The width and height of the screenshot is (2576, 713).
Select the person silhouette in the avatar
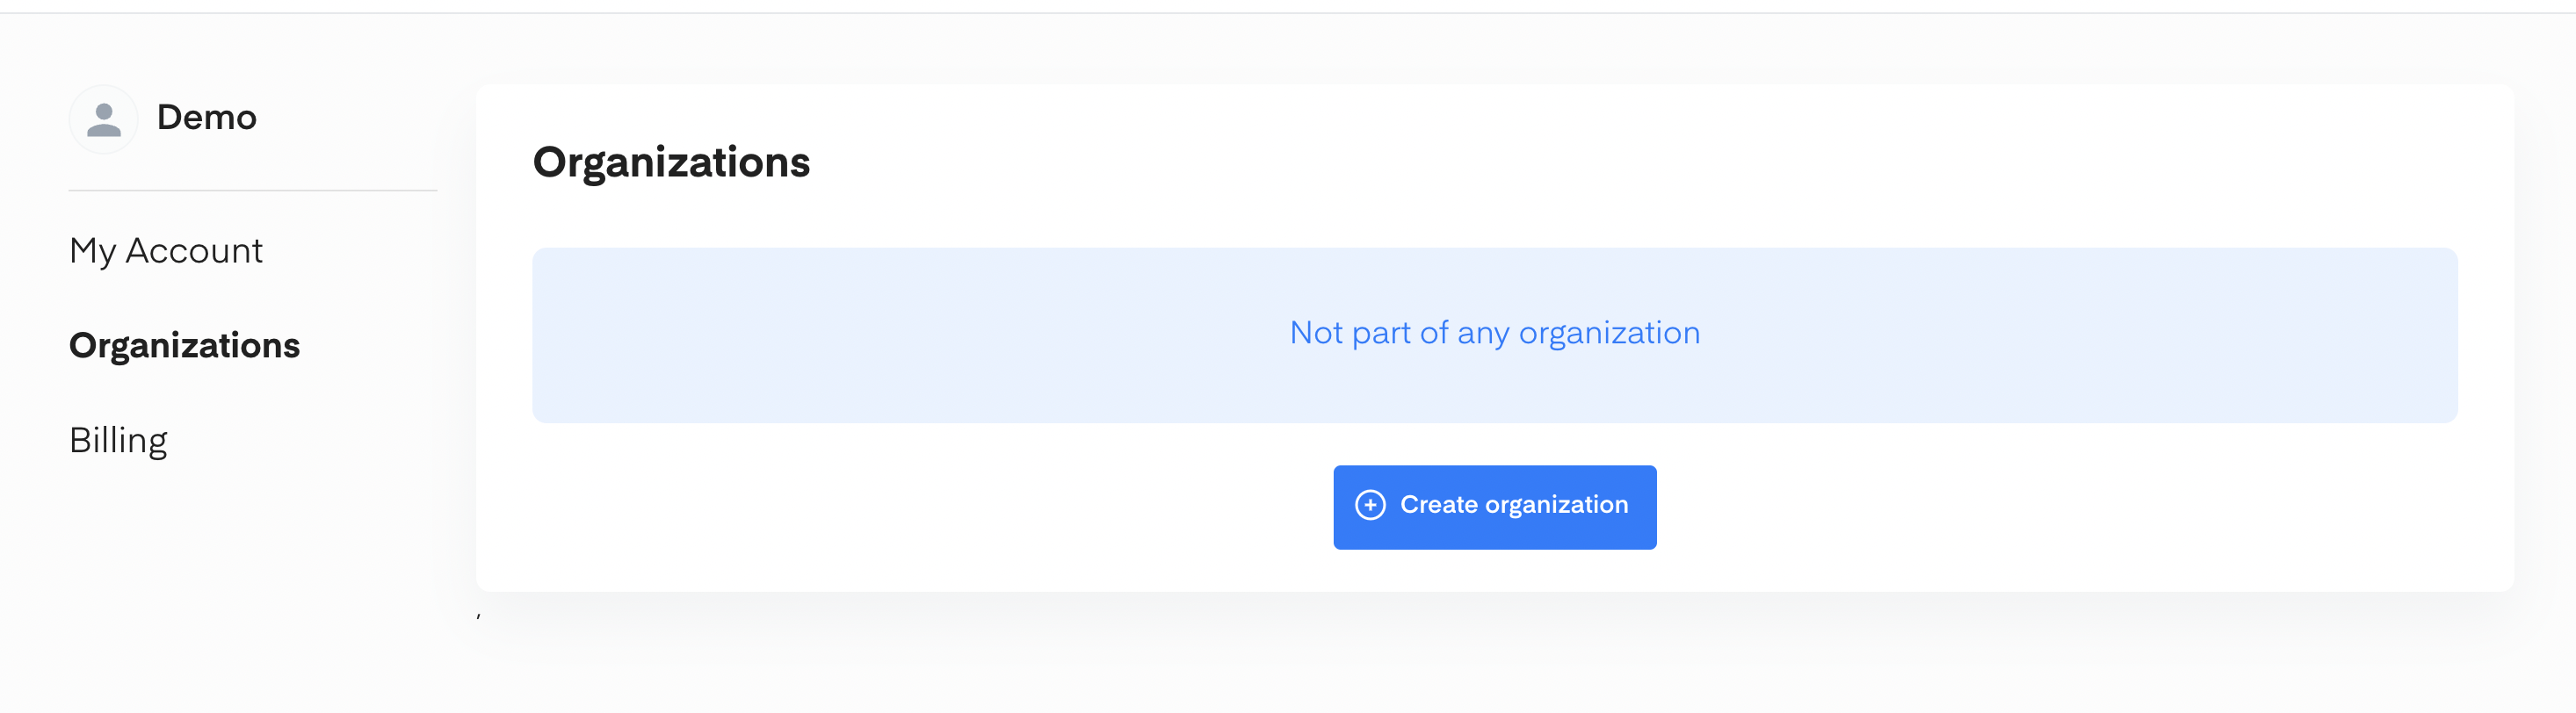[103, 121]
